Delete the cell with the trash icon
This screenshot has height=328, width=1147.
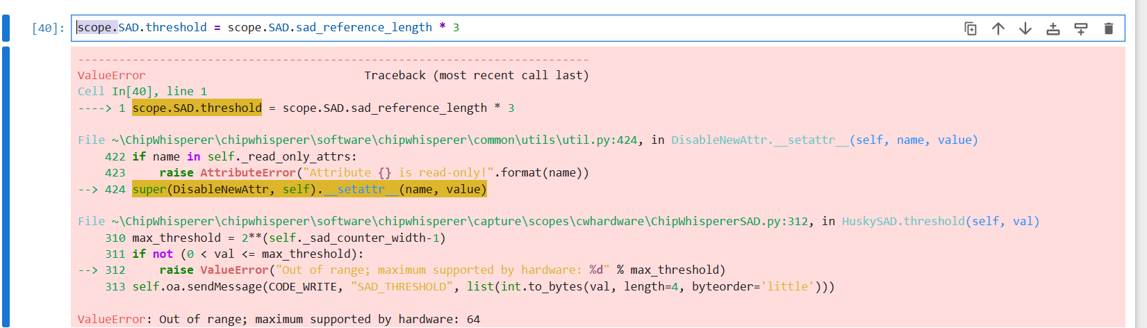tap(1109, 28)
